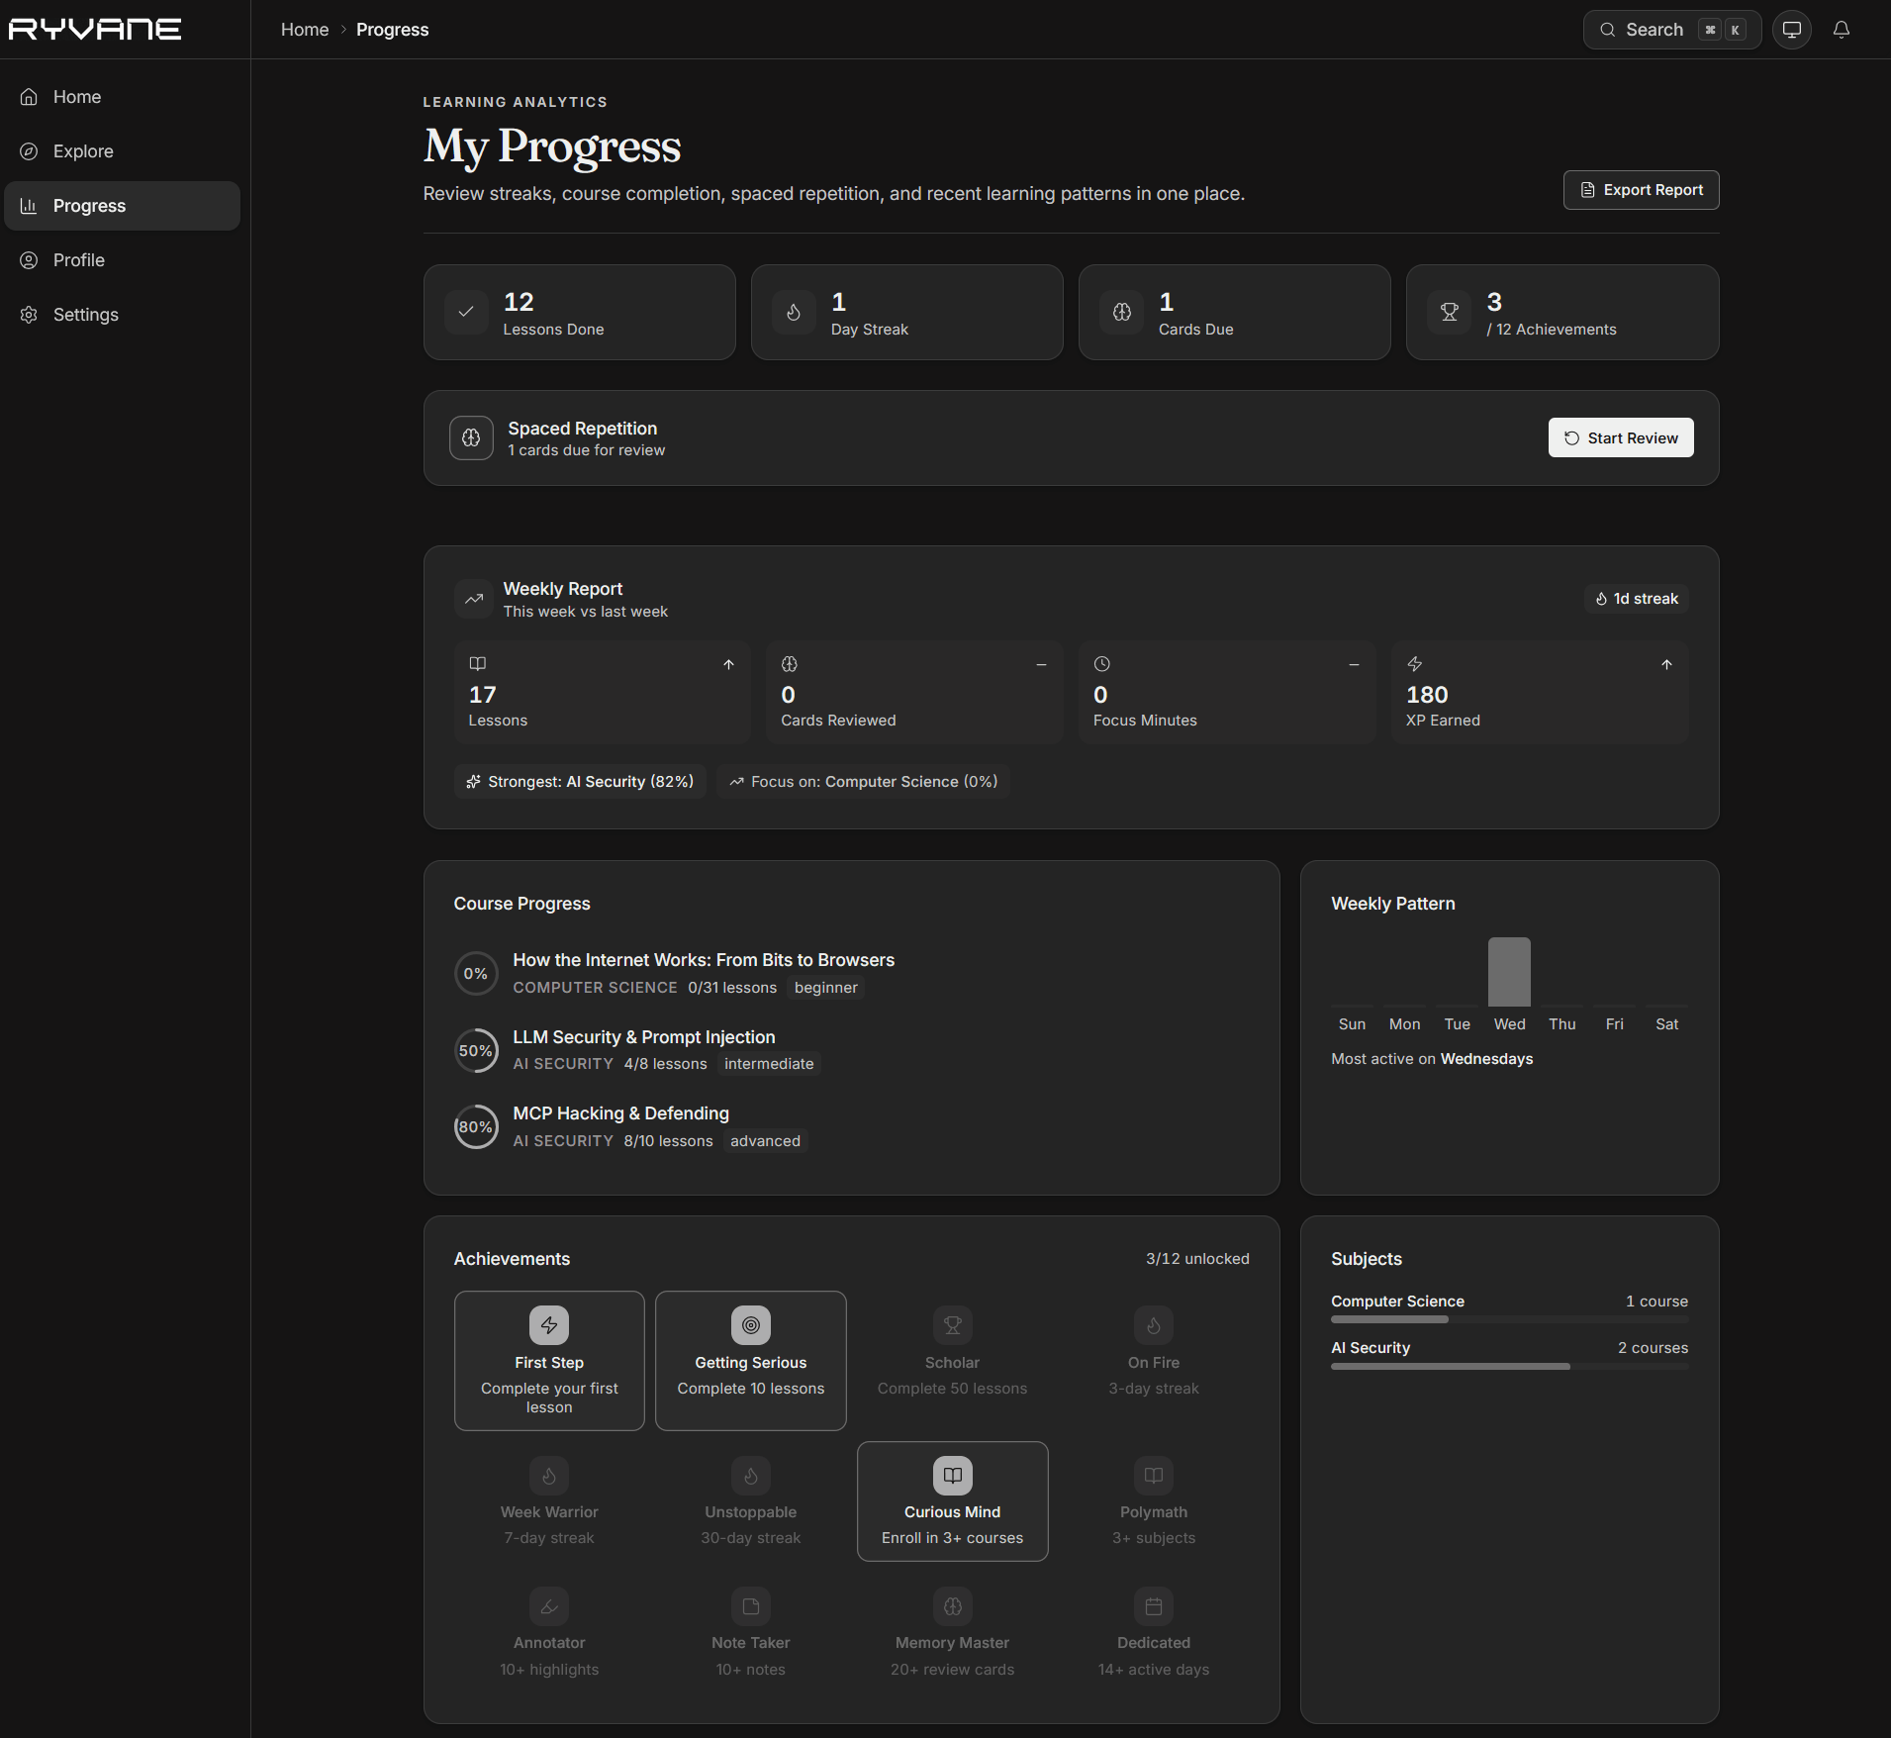Image resolution: width=1891 pixels, height=1738 pixels.
Task: Select the Curious Mind achievement badge
Action: click(952, 1500)
